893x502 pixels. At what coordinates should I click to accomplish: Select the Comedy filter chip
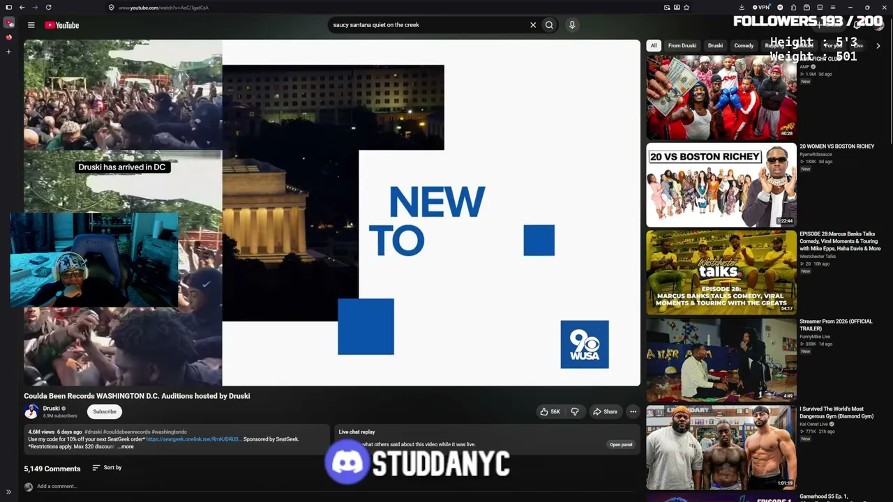point(744,46)
